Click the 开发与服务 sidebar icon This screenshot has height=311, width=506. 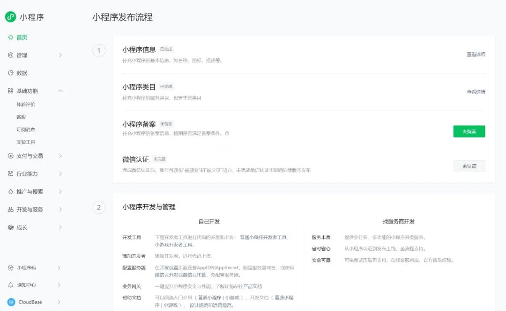tap(11, 210)
